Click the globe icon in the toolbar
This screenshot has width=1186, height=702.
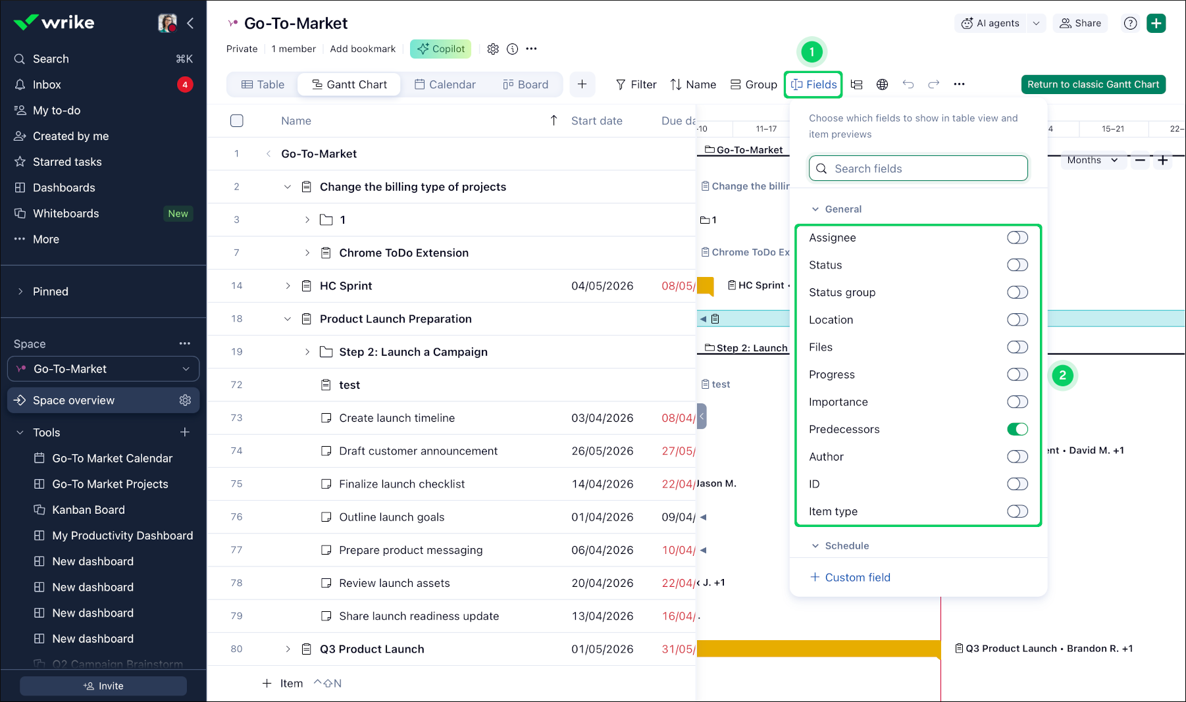883,84
